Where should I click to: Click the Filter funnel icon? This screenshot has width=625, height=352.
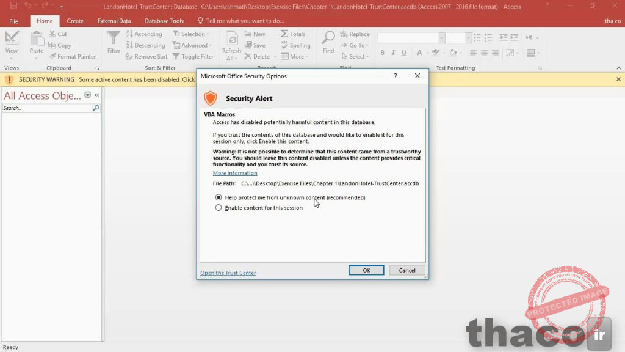click(114, 39)
